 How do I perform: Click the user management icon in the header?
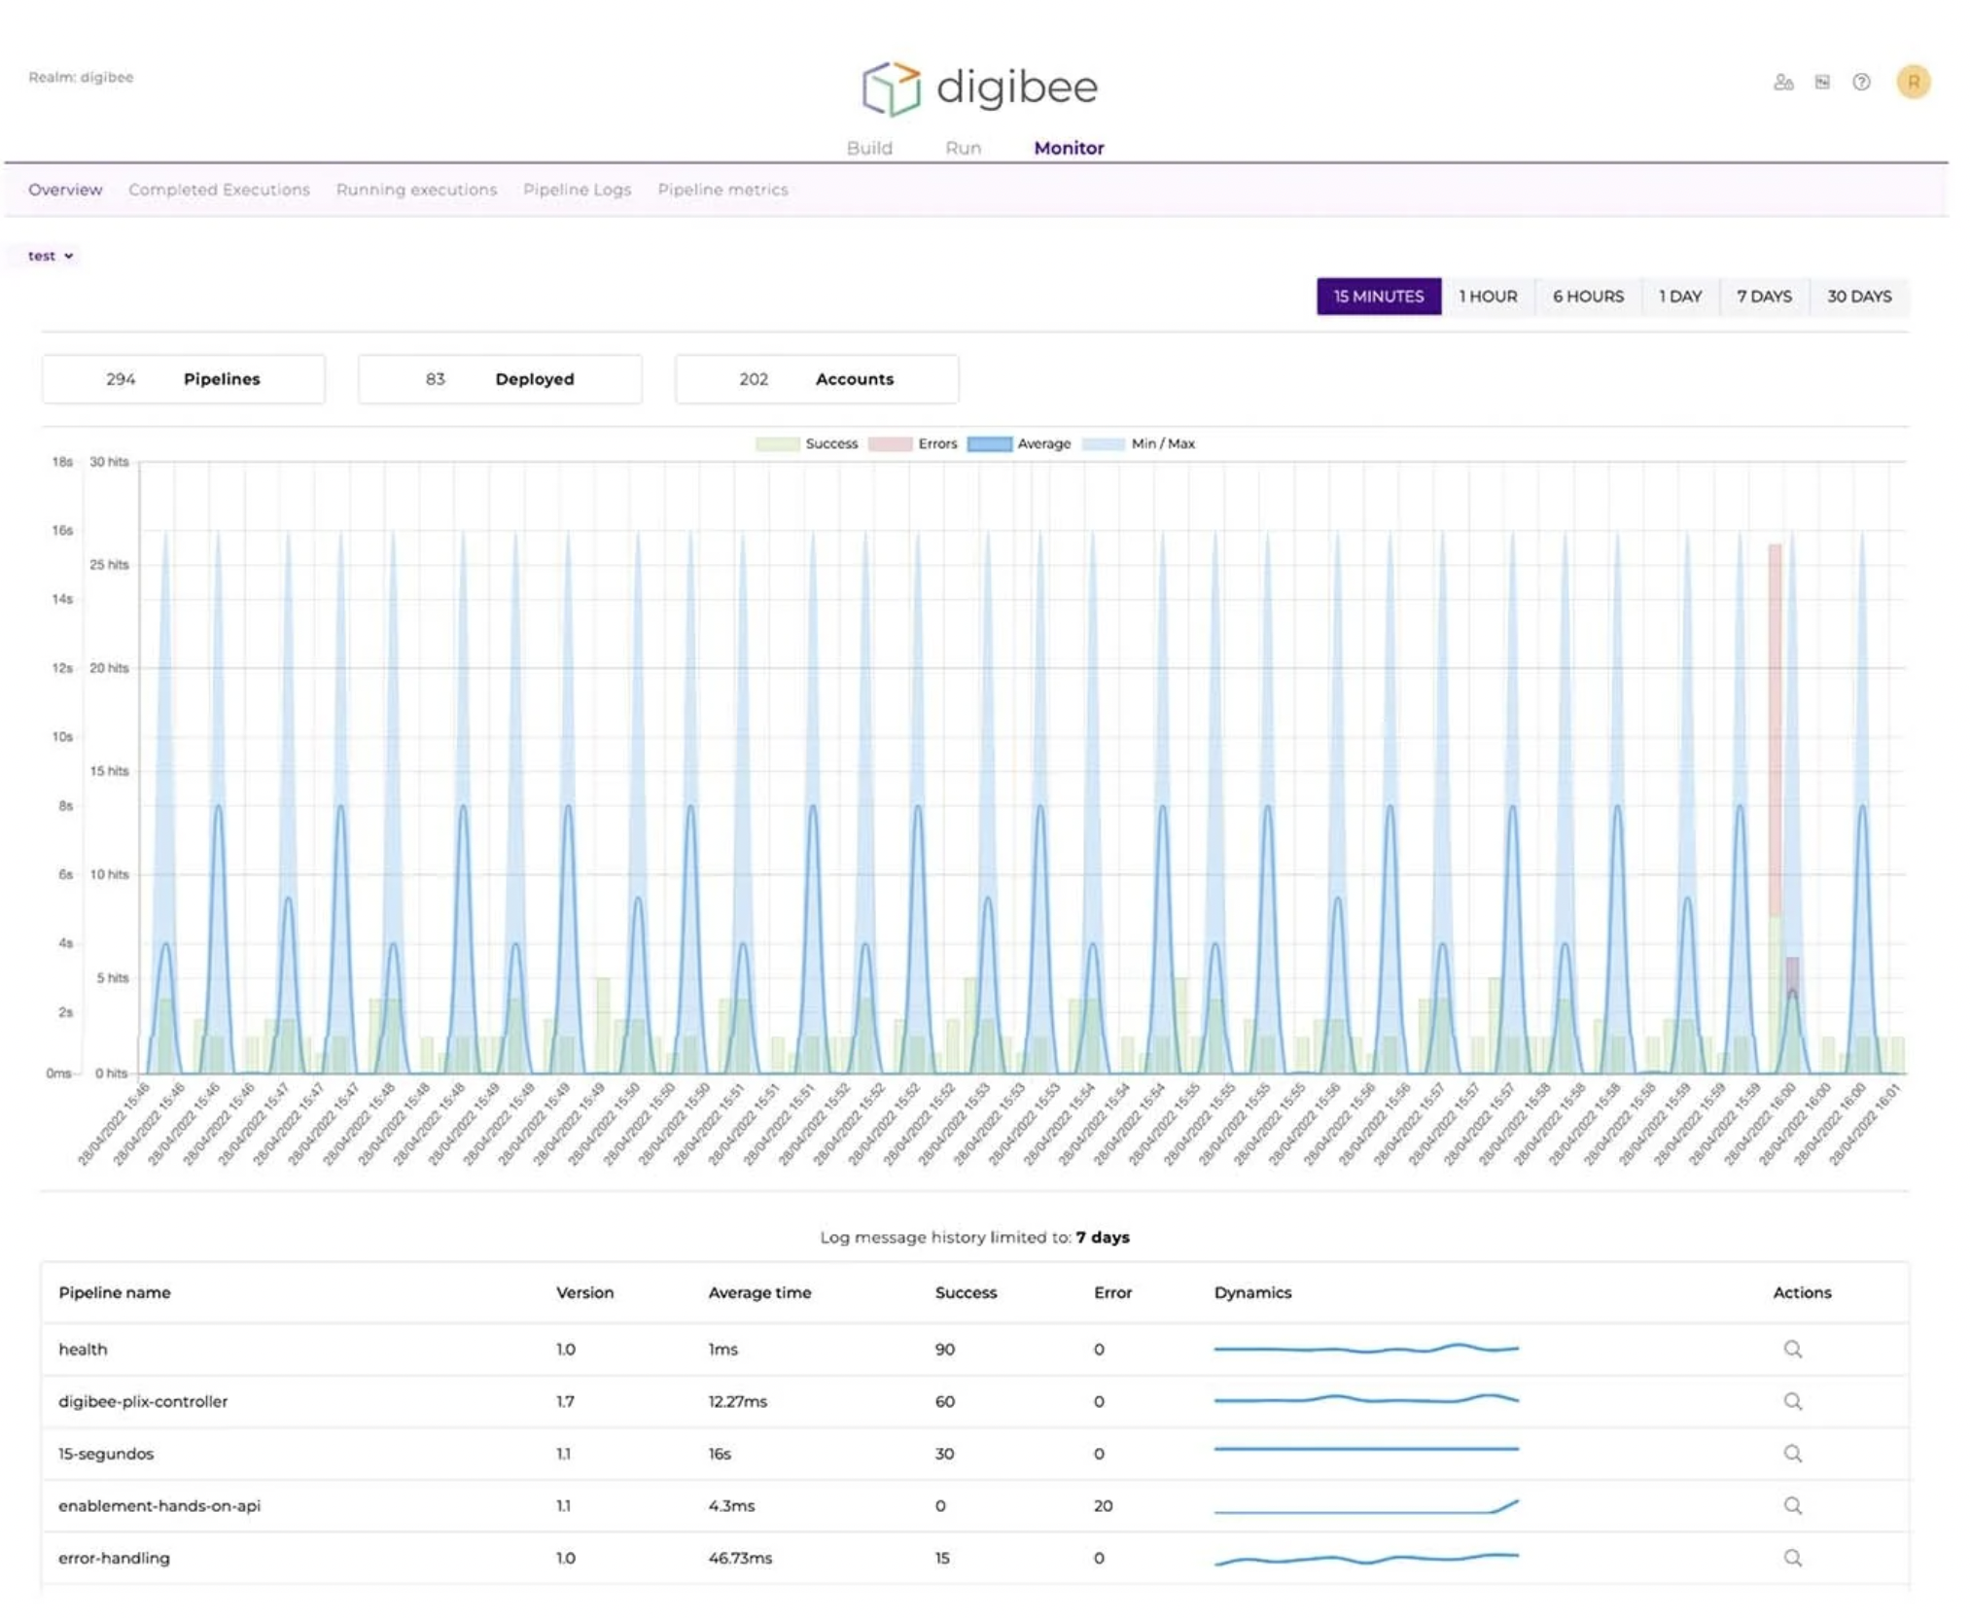pos(1784,83)
